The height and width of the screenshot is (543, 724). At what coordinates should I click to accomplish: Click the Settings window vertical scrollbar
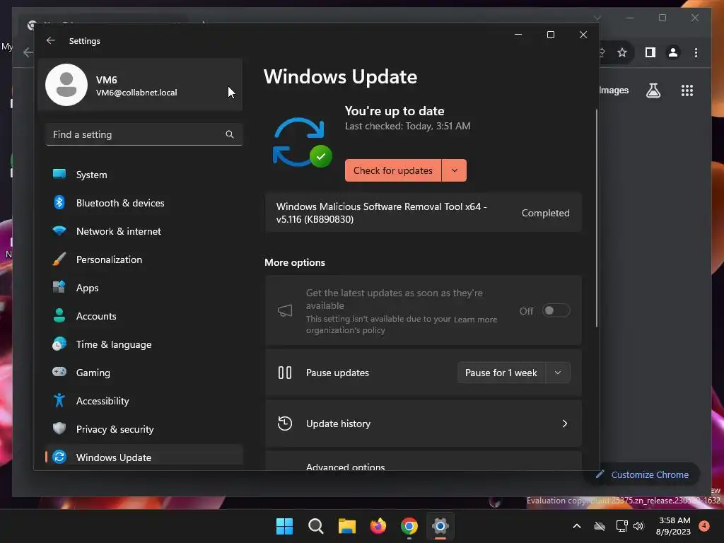tap(597, 218)
